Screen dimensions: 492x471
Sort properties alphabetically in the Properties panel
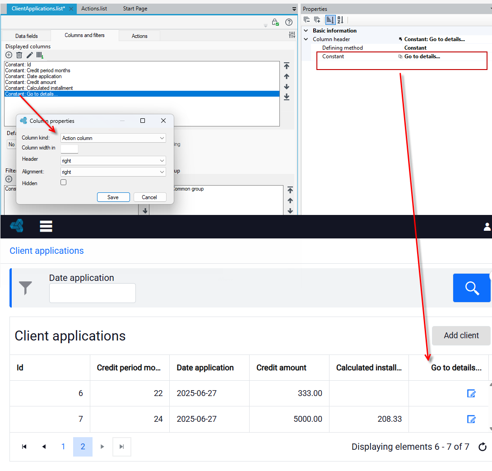[x=340, y=20]
